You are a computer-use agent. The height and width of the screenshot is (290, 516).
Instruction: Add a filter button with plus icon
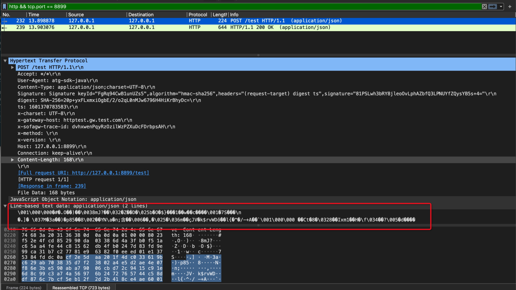510,7
